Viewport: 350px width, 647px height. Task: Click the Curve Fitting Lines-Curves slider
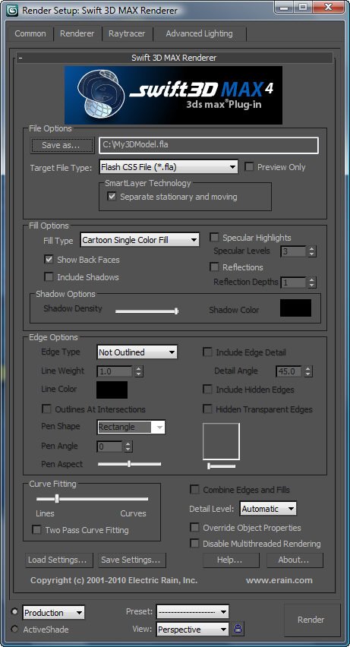click(x=92, y=499)
